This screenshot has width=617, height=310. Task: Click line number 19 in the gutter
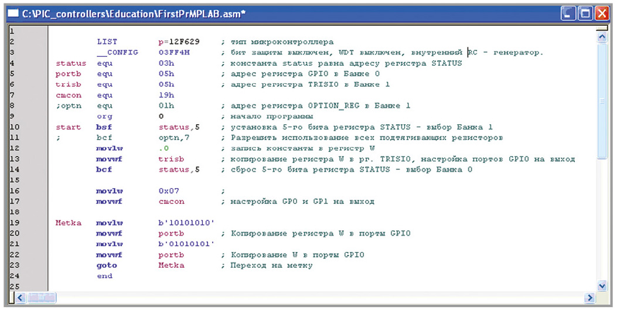coord(15,223)
